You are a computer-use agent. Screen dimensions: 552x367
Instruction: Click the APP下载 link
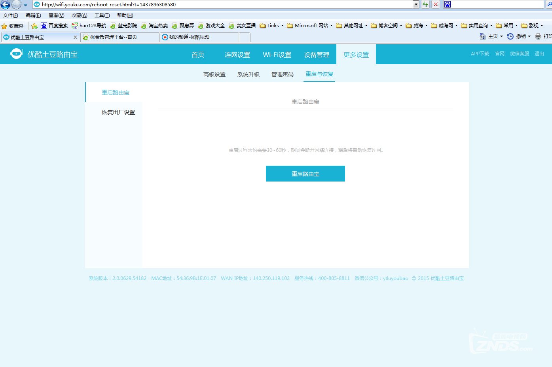(480, 54)
